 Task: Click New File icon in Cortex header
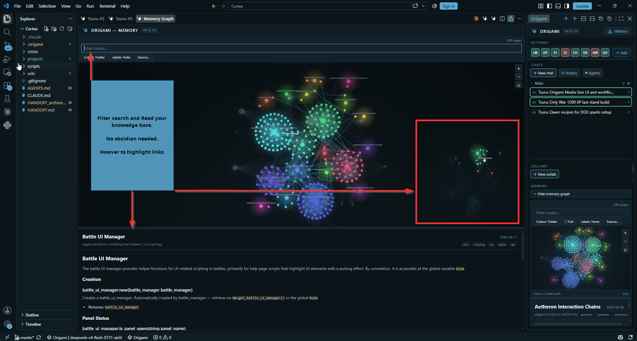[x=46, y=29]
